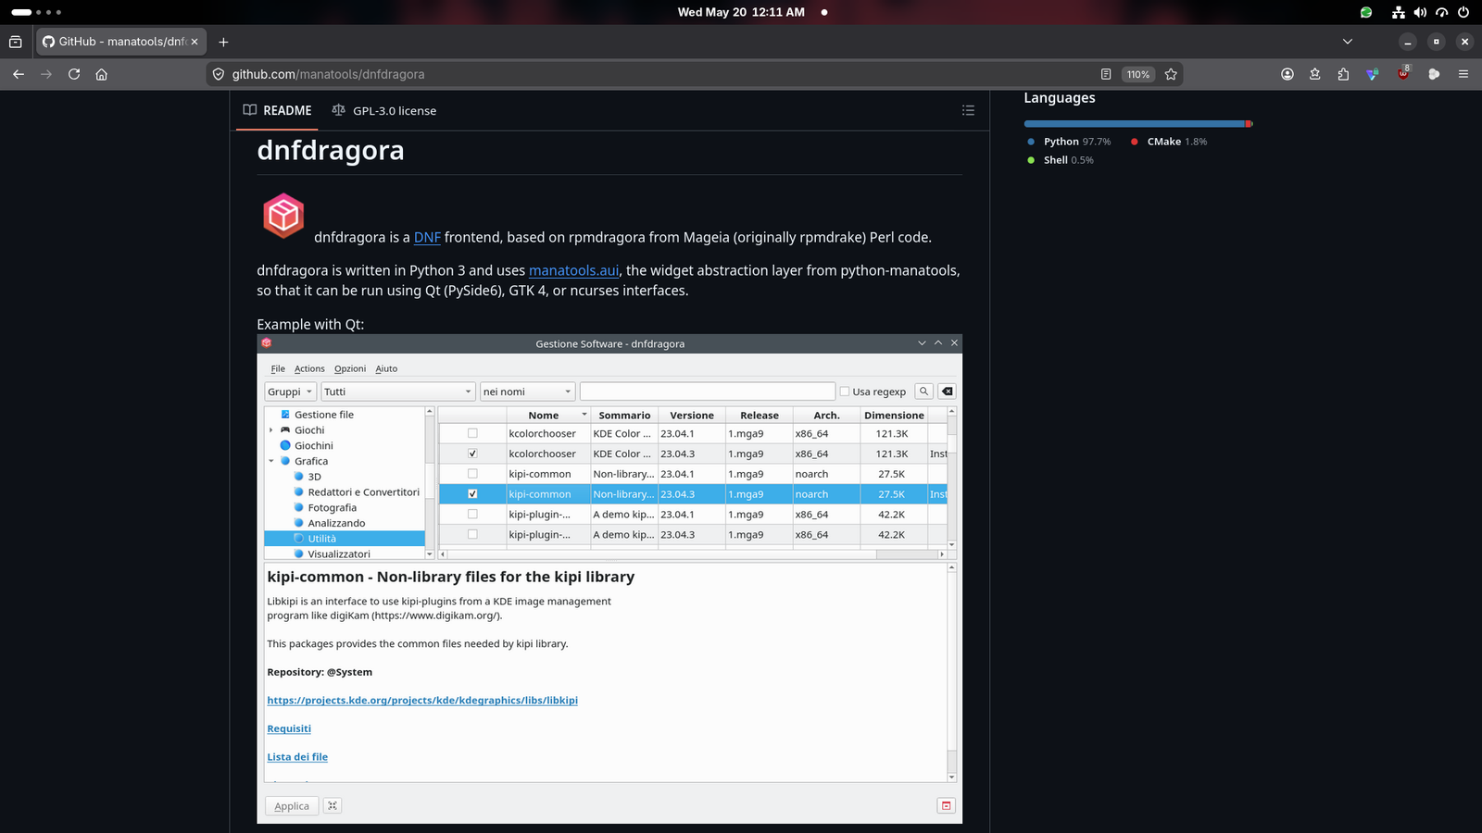The image size is (1482, 833).
Task: Uncheck the selected kipi-common 23.04.3 checkbox
Action: click(472, 494)
